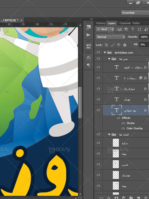Add a layer style via bottom fx icon

pos(109,198)
